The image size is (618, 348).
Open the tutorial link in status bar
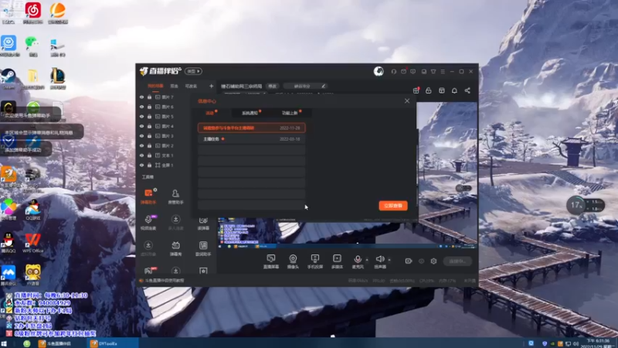[165, 281]
